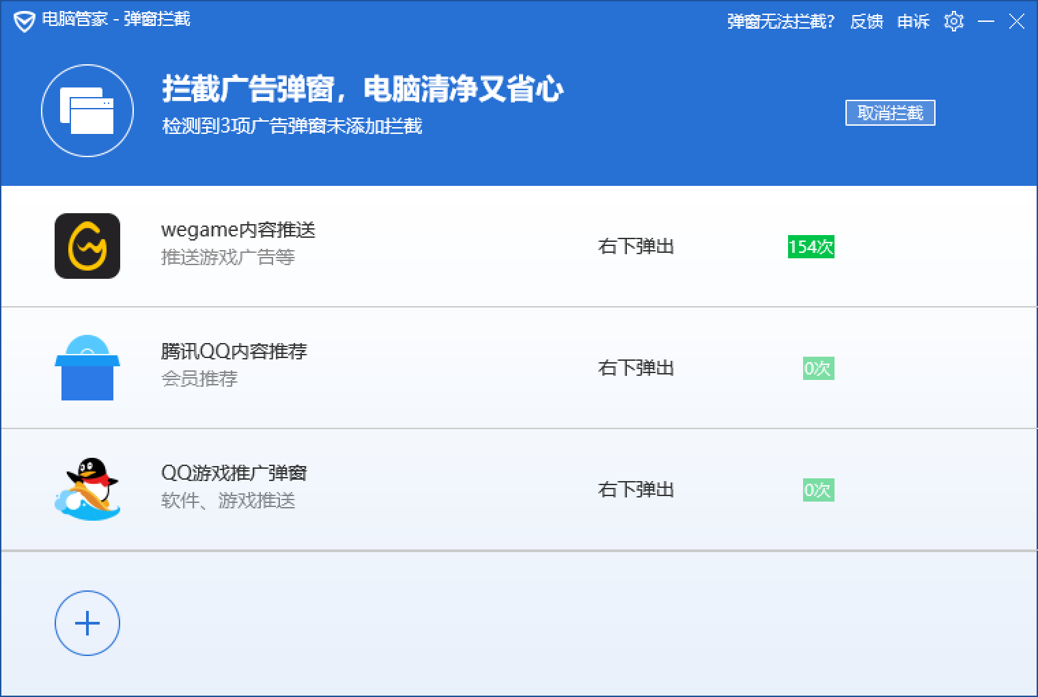Click the 申诉 link

pyautogui.click(x=914, y=22)
